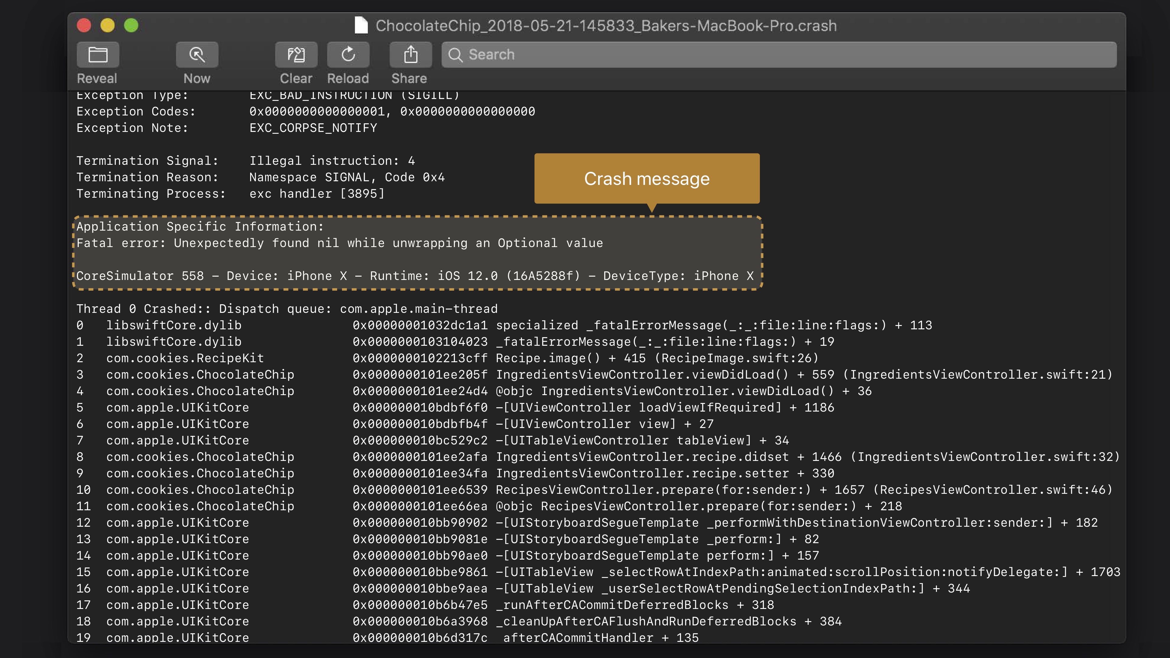Click the Thread 0 Crashed header line
The width and height of the screenshot is (1170, 658).
point(287,309)
